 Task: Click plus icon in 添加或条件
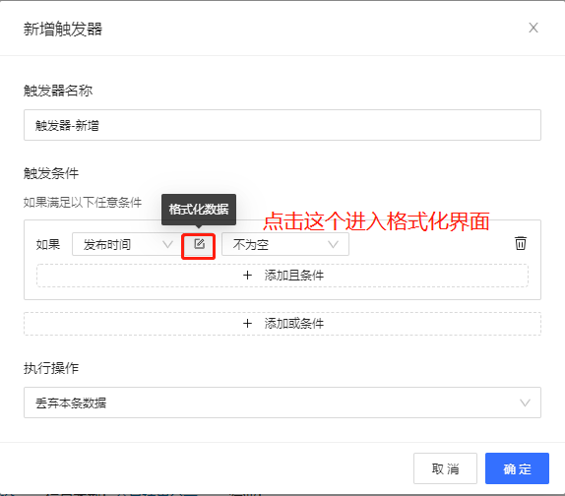(247, 324)
